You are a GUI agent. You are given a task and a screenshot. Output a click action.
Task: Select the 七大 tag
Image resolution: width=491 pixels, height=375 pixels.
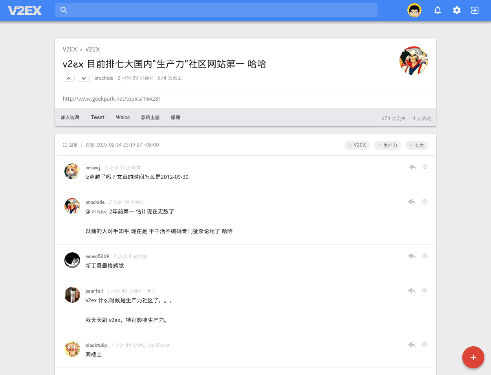[x=417, y=145]
